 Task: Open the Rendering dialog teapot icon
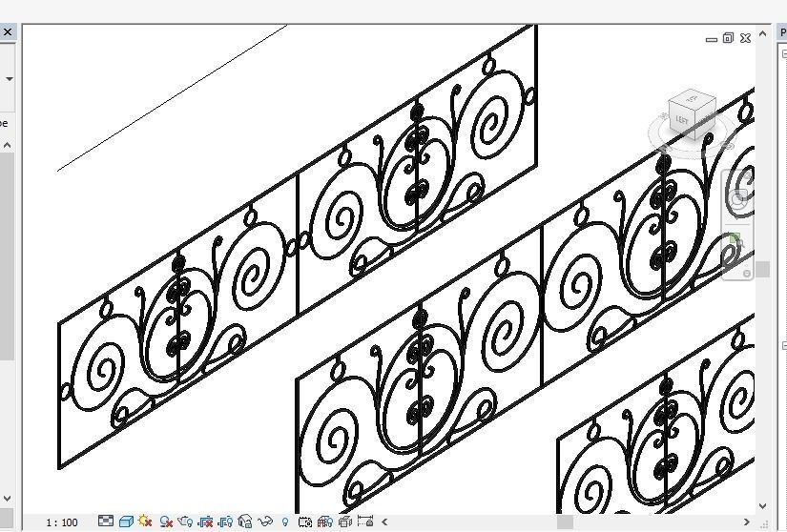pos(185,522)
